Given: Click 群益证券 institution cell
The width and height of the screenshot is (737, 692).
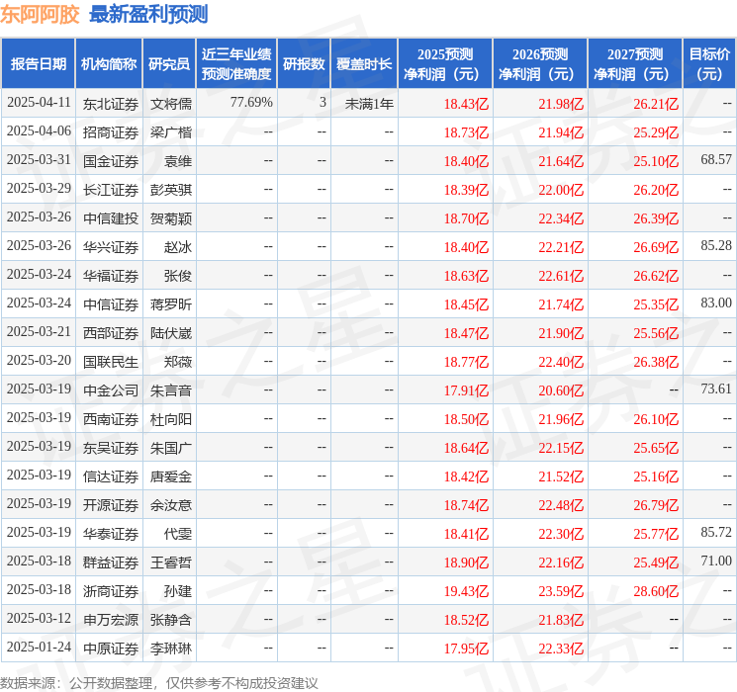Looking at the screenshot, I should [111, 562].
